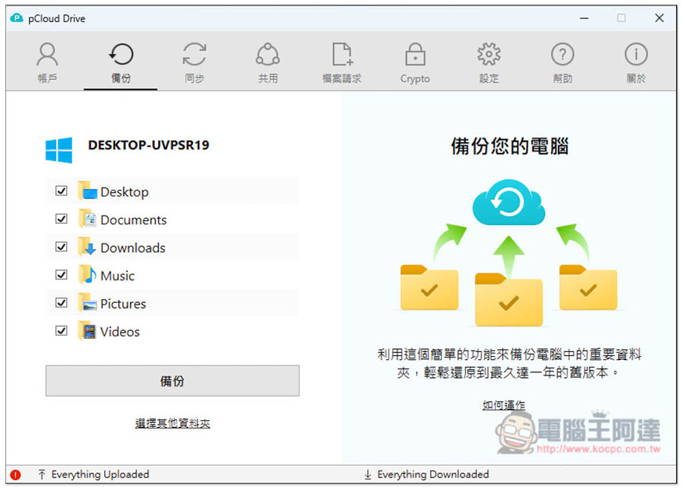Click the Desktop folder label
Screen dimensions: 682x489
[124, 192]
